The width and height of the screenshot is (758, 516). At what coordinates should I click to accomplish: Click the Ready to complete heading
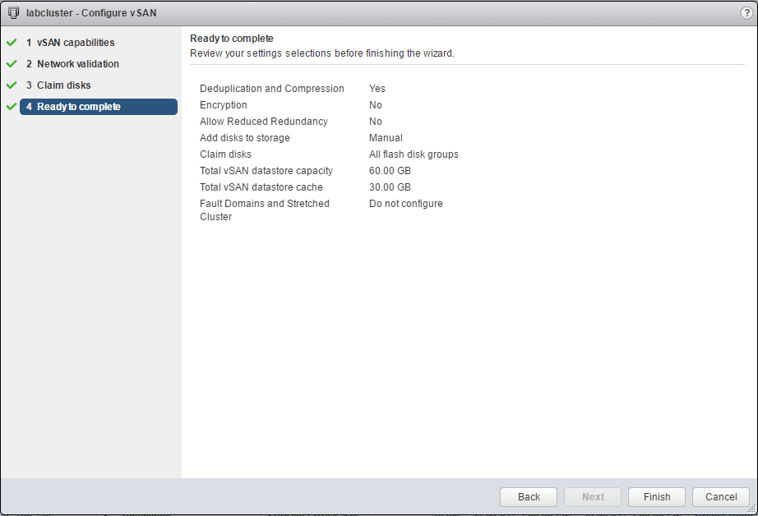(x=232, y=38)
